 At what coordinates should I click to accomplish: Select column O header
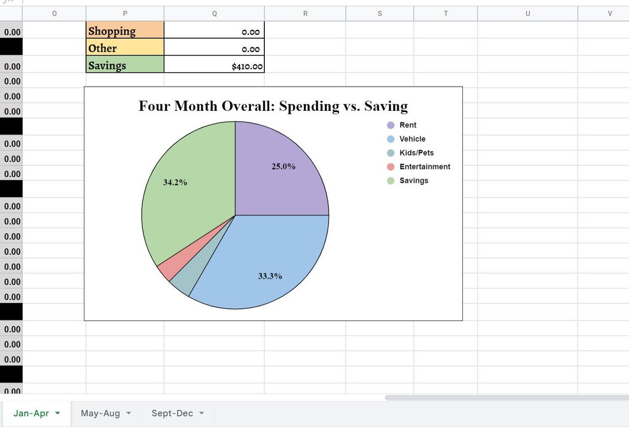click(x=54, y=14)
